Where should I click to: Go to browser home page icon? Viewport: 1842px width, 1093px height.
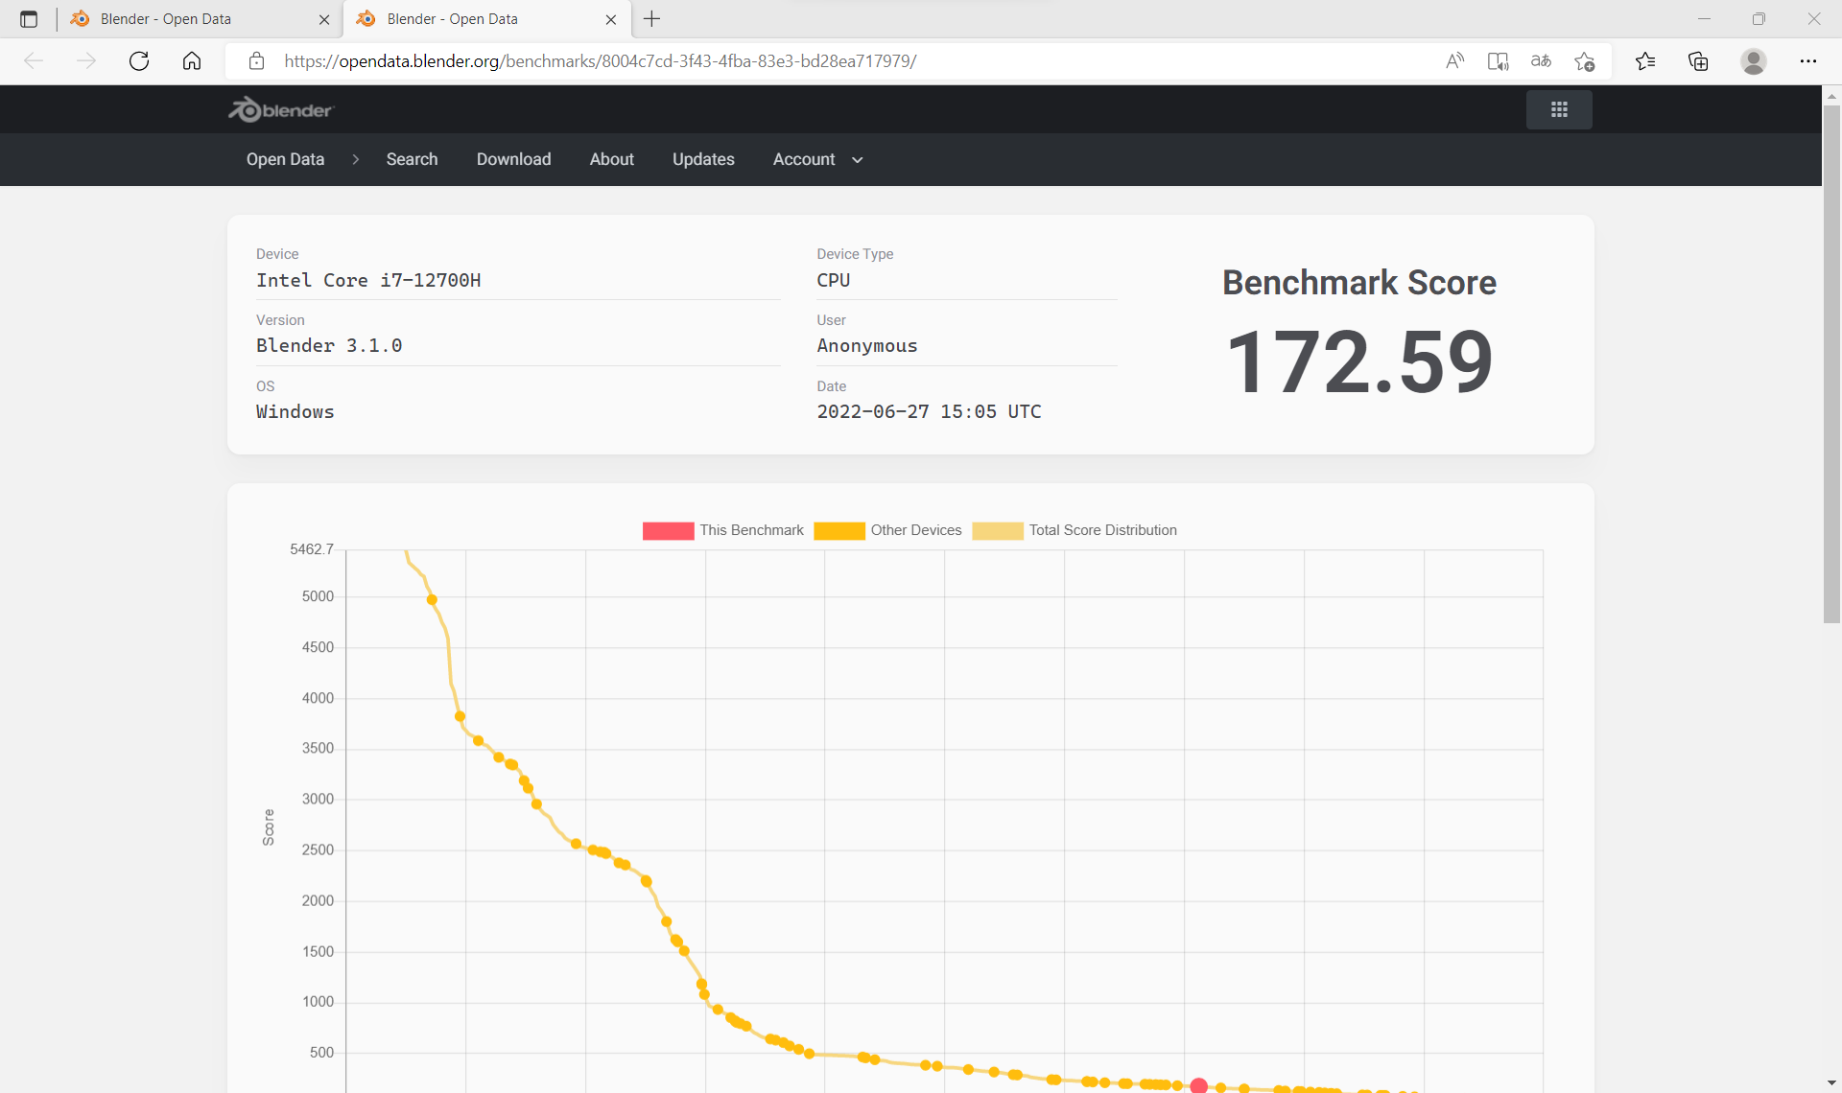192,61
